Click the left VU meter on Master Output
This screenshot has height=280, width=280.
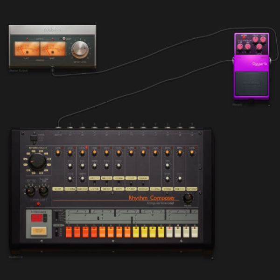tap(27, 49)
